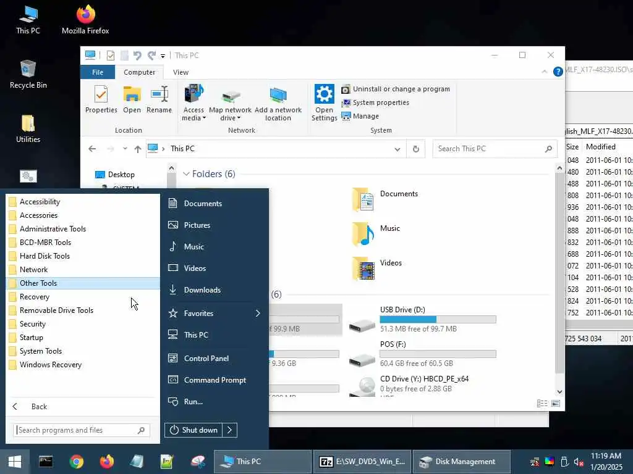Viewport: 633px width, 474px height.
Task: Switch to large icons view button
Action: (x=556, y=404)
